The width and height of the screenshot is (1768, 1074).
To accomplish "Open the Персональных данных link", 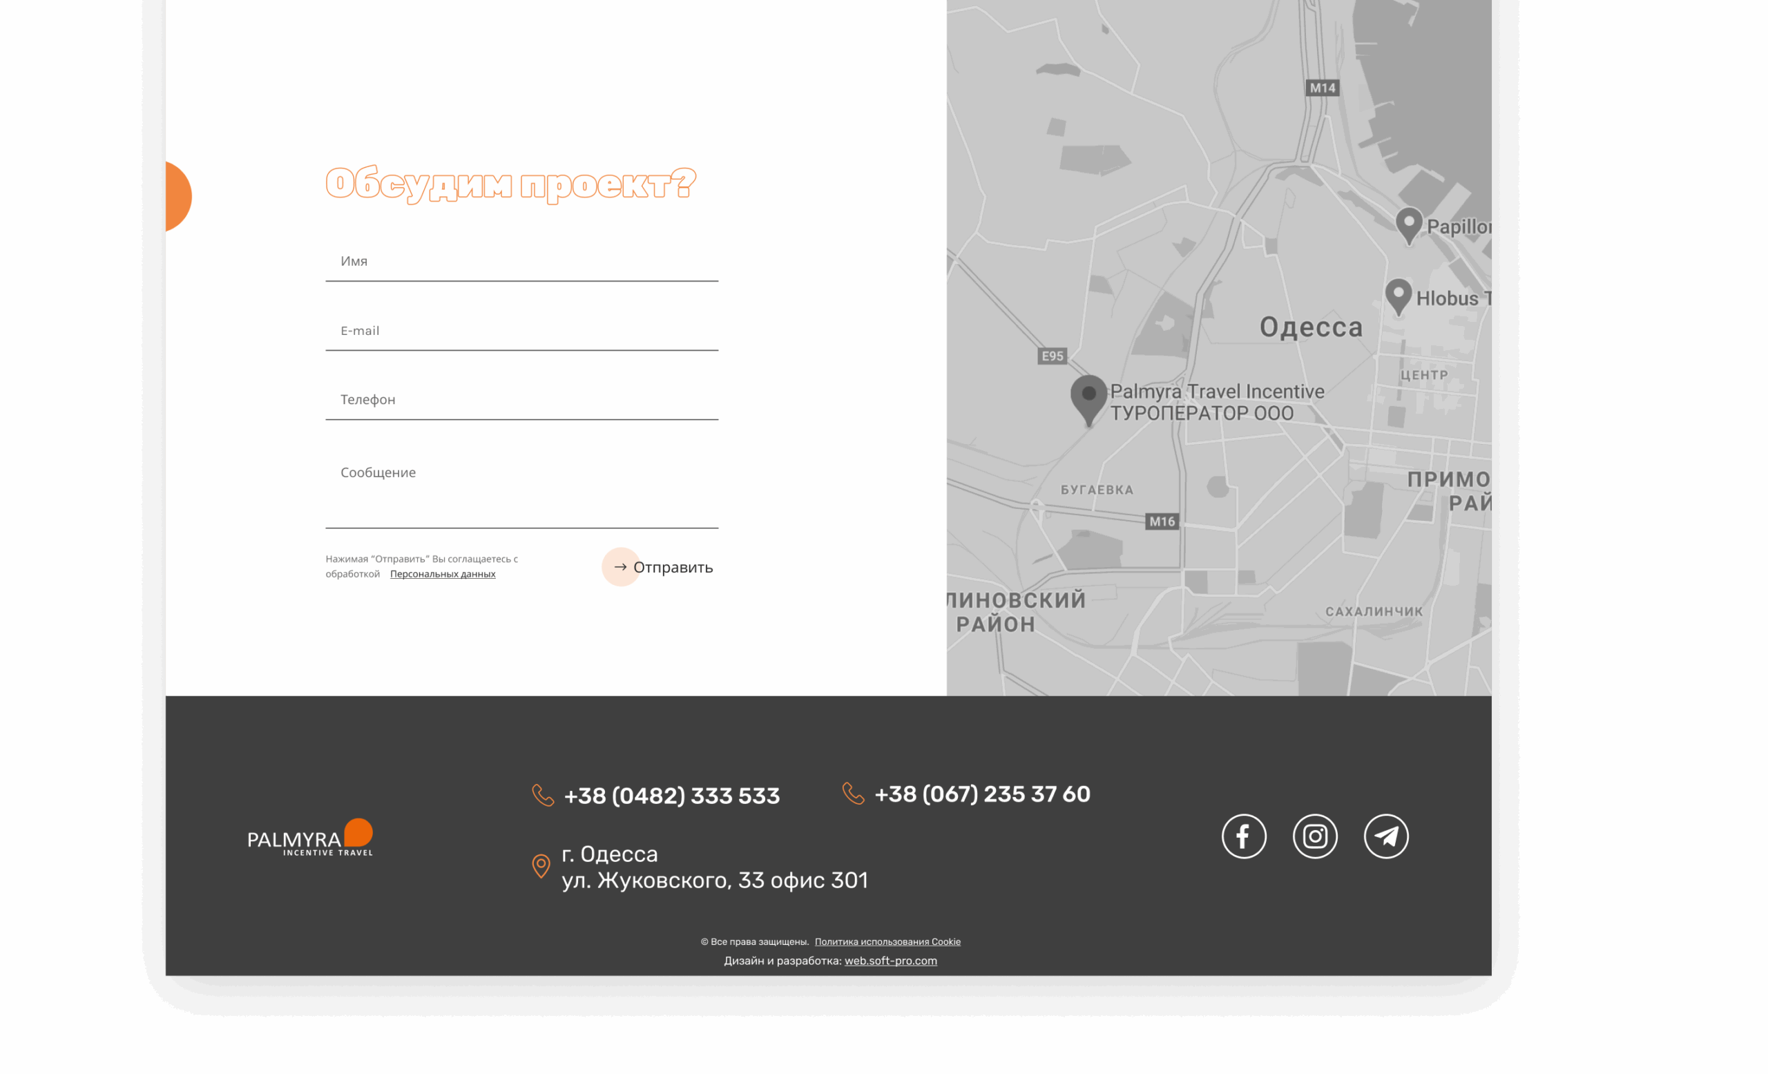I will (x=443, y=574).
